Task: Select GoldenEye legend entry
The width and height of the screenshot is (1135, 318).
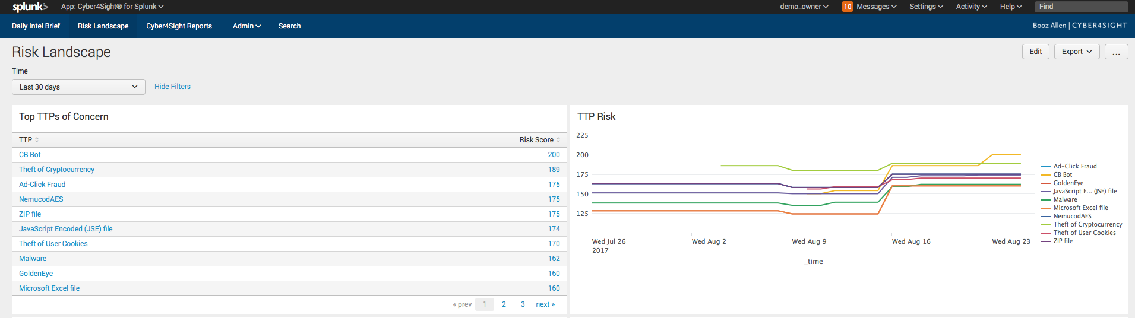Action: click(x=1062, y=183)
